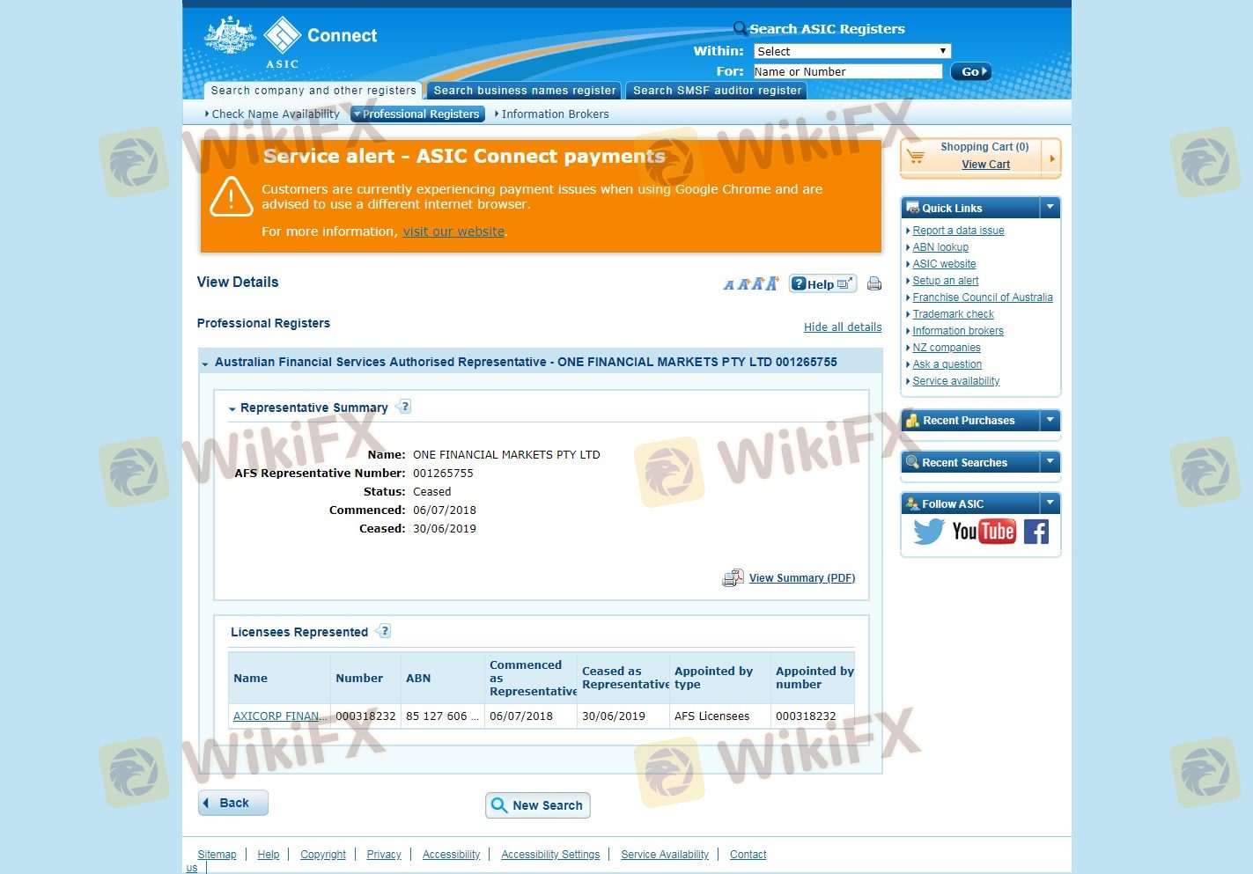
Task: Click the Hide all details link
Action: pos(843,327)
